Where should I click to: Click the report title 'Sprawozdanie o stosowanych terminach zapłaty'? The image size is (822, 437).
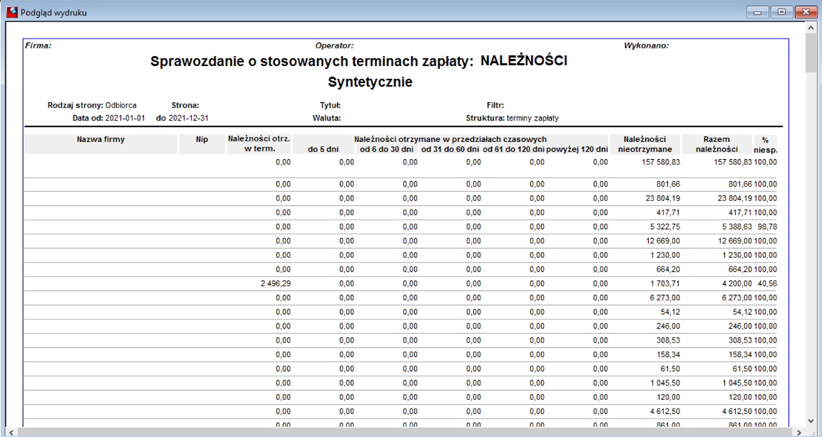312,61
